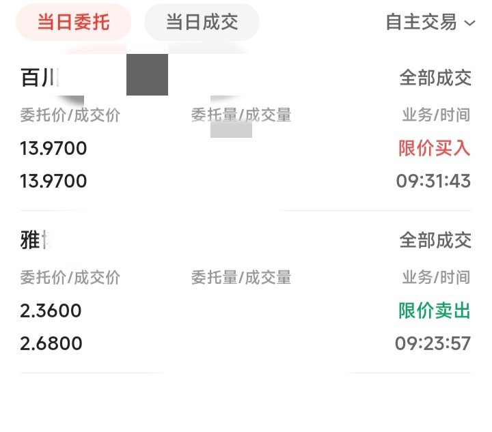492x432 pixels.
Task: Select the red 限价买入 label
Action: [435, 148]
